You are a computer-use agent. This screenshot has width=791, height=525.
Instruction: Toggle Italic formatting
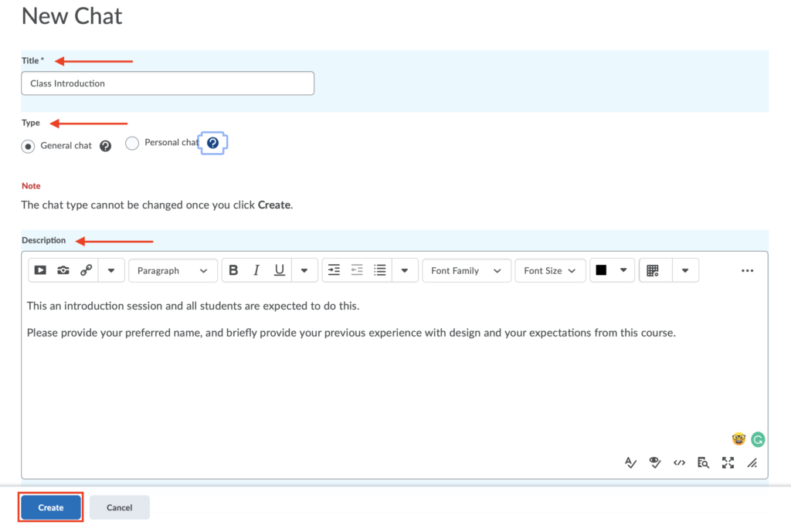pos(256,270)
